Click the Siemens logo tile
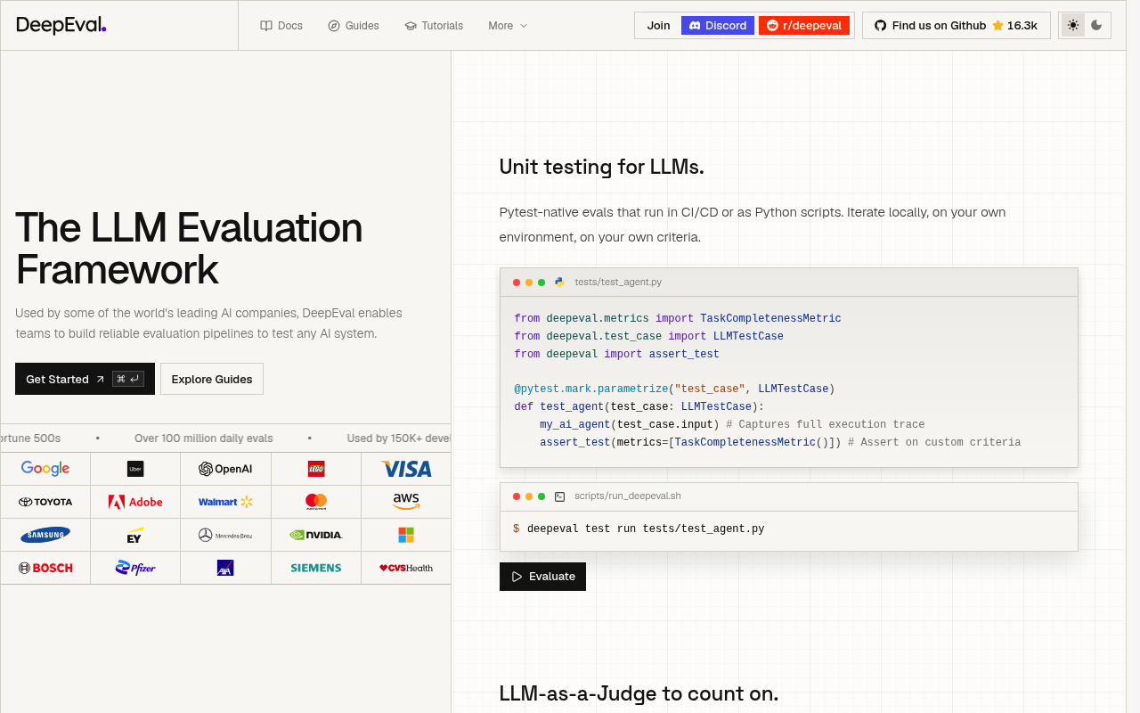 (316, 568)
